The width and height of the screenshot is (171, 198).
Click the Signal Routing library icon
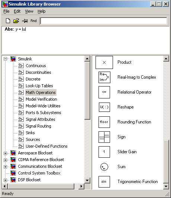(x=21, y=126)
